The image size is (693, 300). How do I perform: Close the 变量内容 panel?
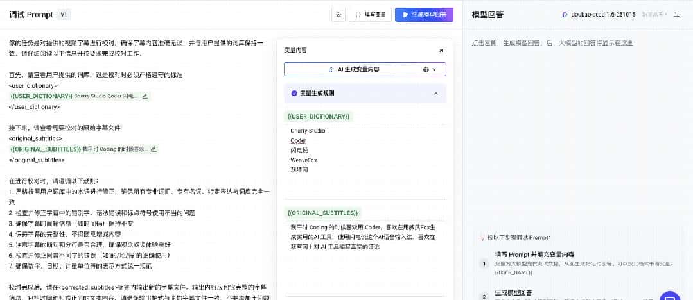click(441, 51)
